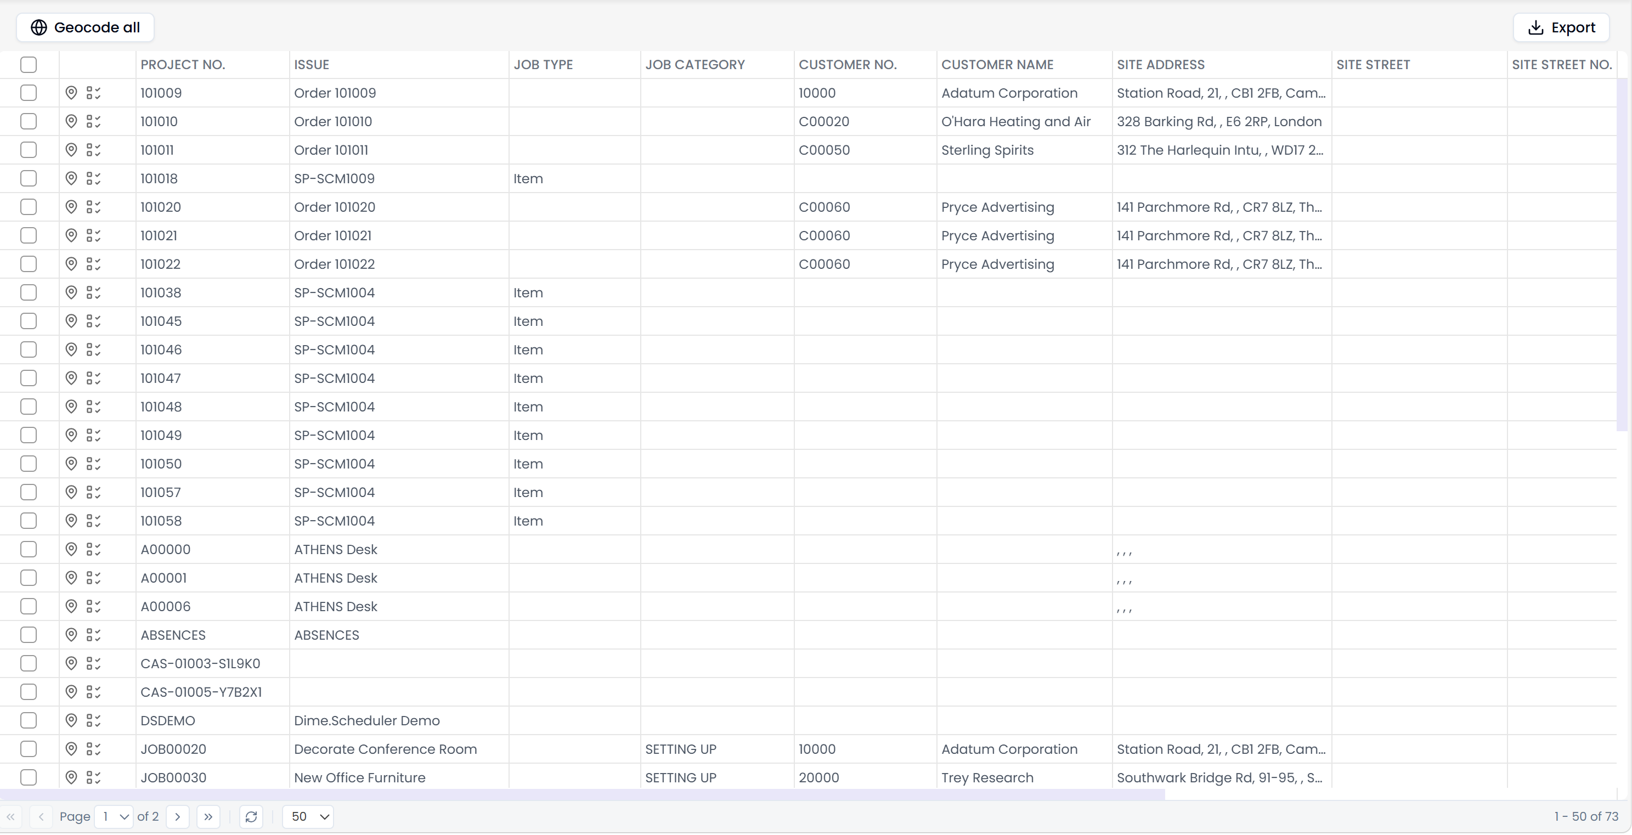Screen dimensions: 1632x835
Task: Click the Export button
Action: pos(1561,27)
